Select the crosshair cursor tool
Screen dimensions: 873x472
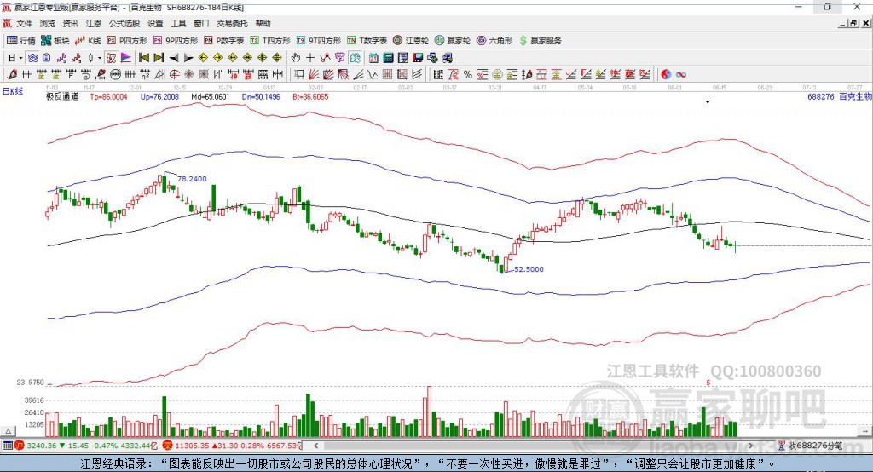coord(310,58)
